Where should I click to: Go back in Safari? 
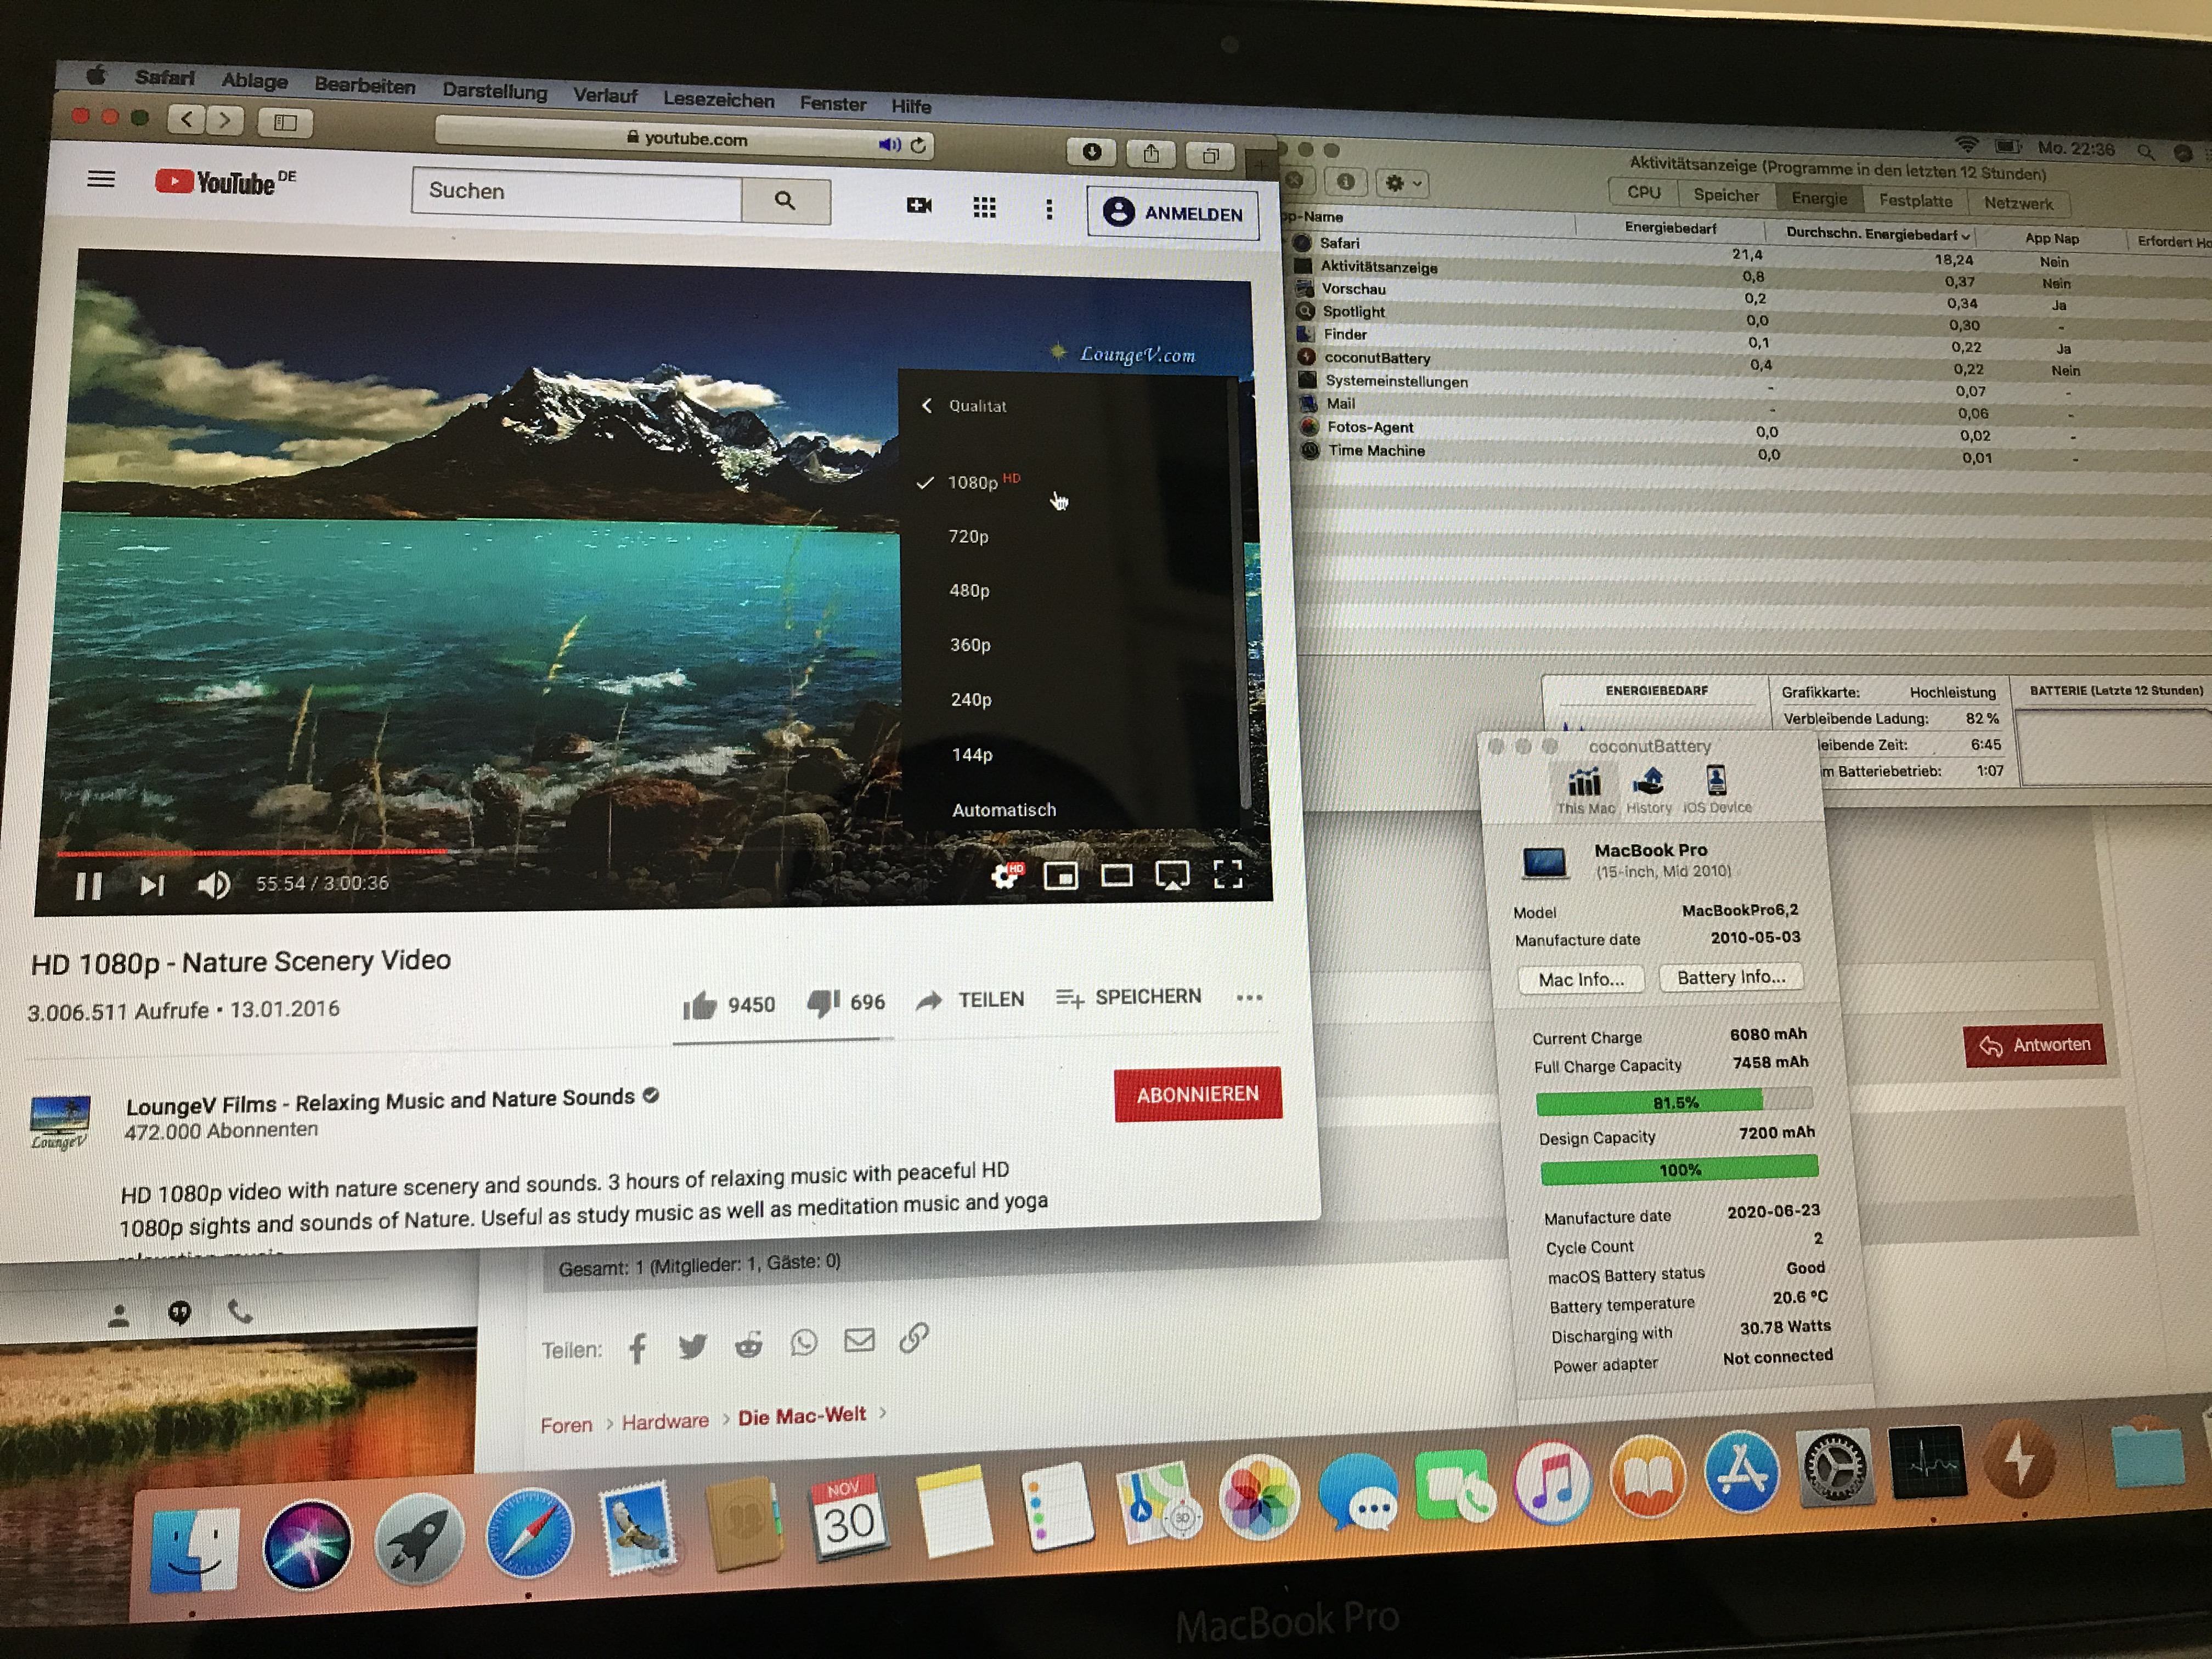[x=186, y=120]
